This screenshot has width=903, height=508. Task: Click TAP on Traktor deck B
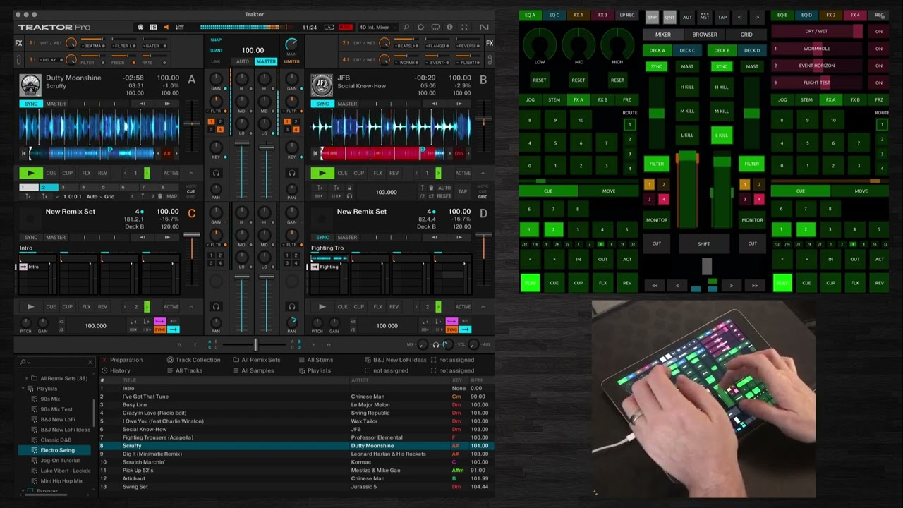[x=463, y=191]
